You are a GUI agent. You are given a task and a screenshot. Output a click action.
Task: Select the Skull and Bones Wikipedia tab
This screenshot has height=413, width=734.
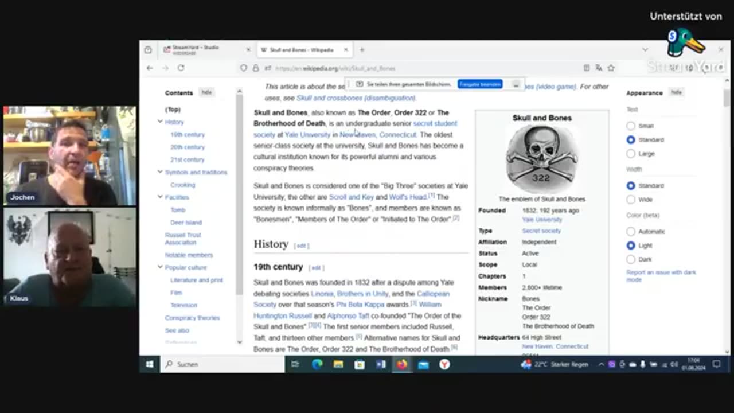tap(304, 50)
